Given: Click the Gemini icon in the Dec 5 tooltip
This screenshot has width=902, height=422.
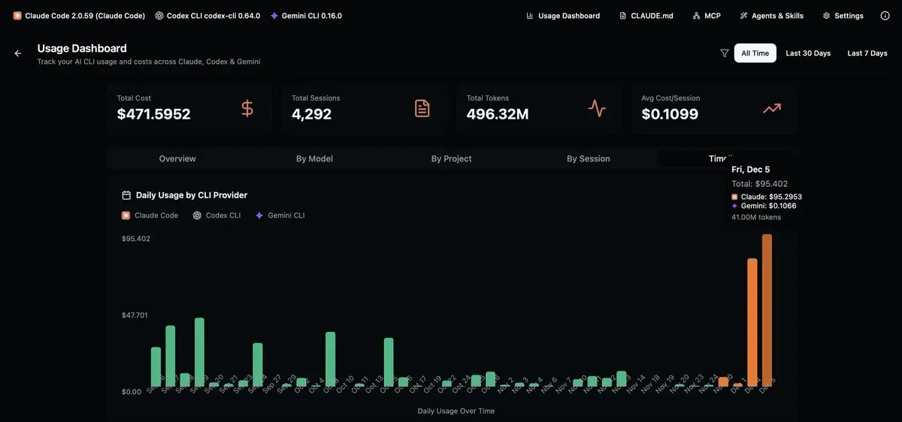Looking at the screenshot, I should click(x=734, y=206).
